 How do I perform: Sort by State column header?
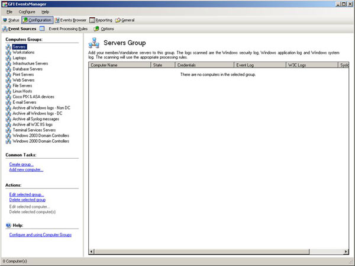pyautogui.click(x=163, y=65)
